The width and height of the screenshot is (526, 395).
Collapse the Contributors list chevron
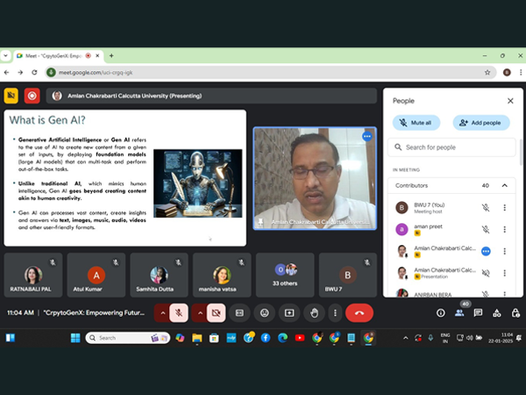pos(504,185)
